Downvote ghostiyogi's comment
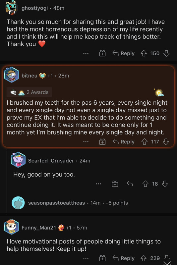 (x=166, y=53)
